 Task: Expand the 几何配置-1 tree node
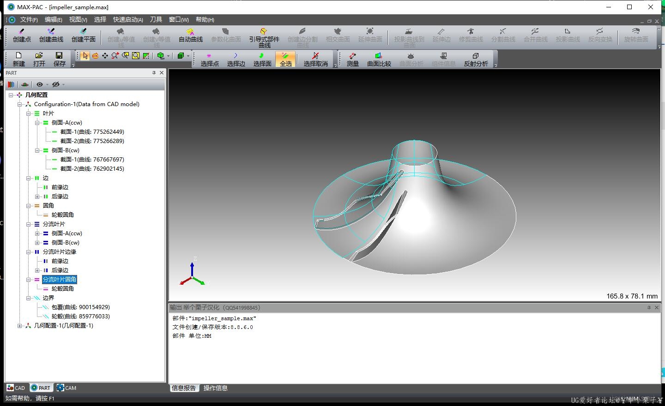(x=20, y=326)
